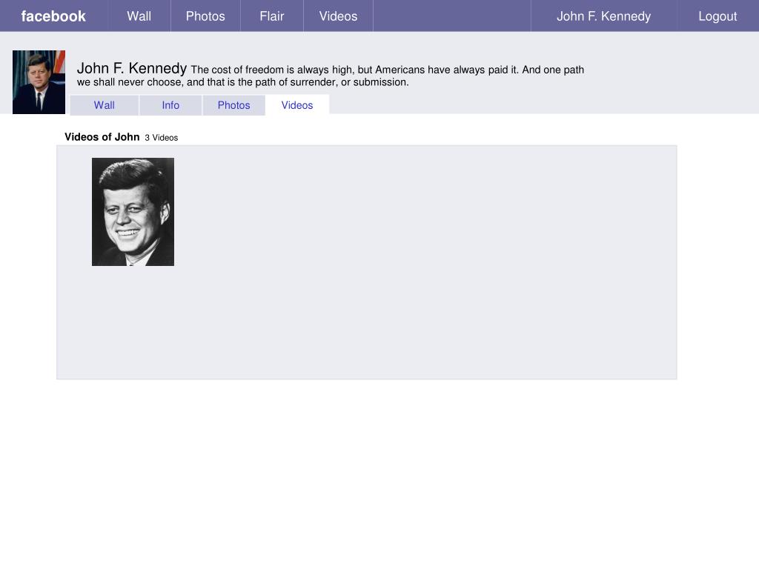Play the black-and-white Kennedy video thumbnail
This screenshot has width=759, height=569.
tap(133, 211)
